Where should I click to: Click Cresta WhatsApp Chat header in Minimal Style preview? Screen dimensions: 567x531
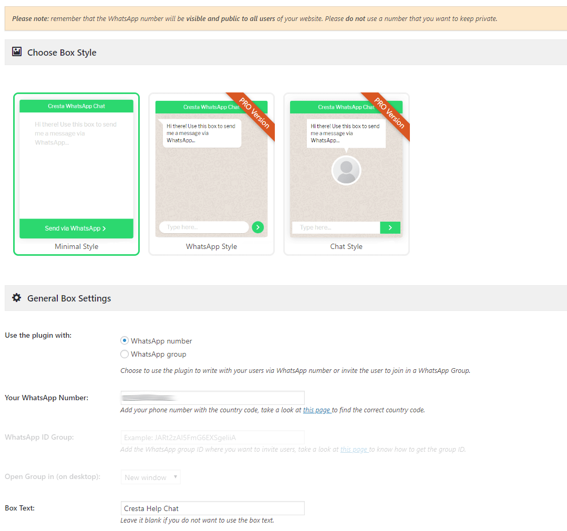click(x=76, y=106)
